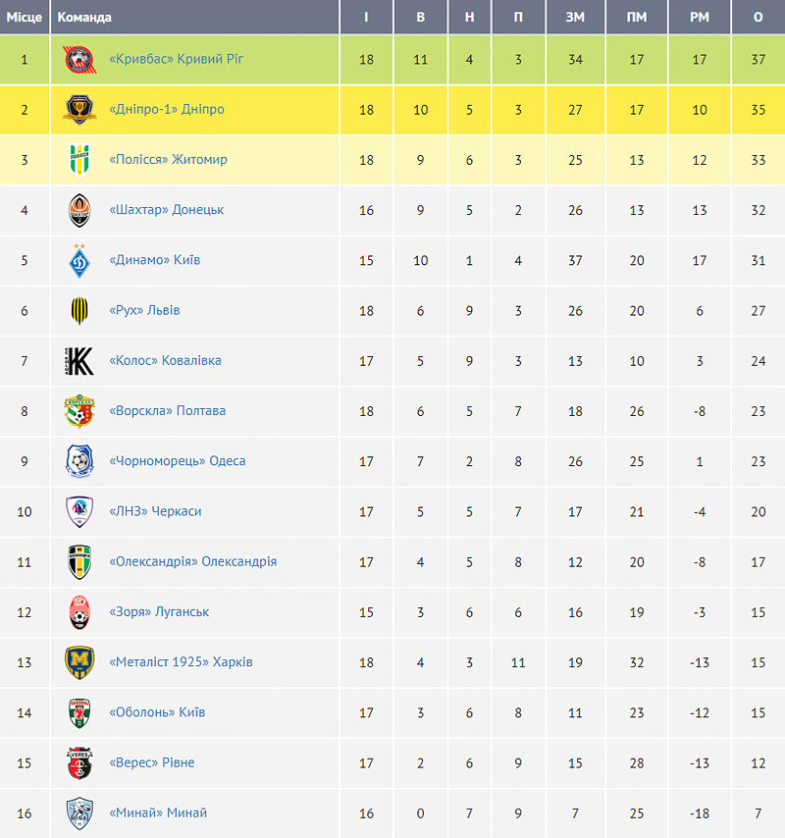This screenshot has height=838, width=785.
Task: Click the Metalist 1925 Kharkiv logo
Action: pos(79,662)
